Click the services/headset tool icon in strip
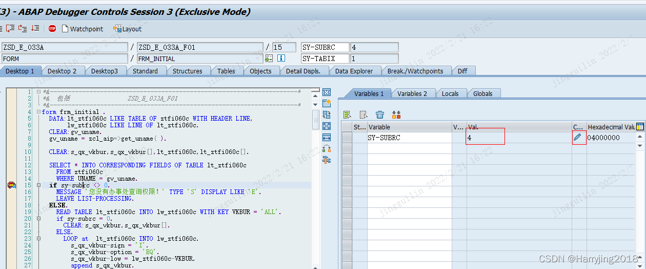646x269 pixels. (x=327, y=149)
